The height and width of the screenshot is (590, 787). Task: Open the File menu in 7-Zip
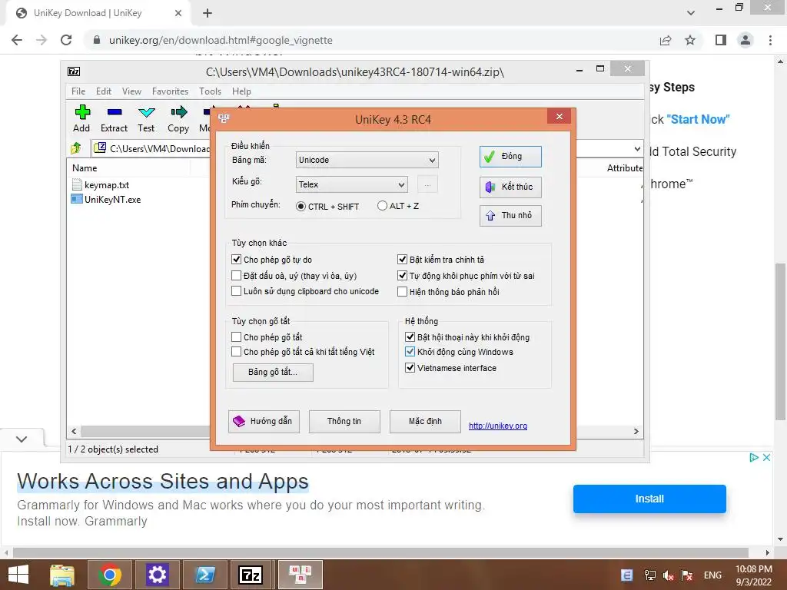[x=78, y=91]
